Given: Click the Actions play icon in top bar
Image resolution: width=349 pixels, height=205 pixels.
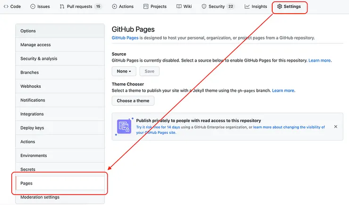Looking at the screenshot, I should (115, 7).
